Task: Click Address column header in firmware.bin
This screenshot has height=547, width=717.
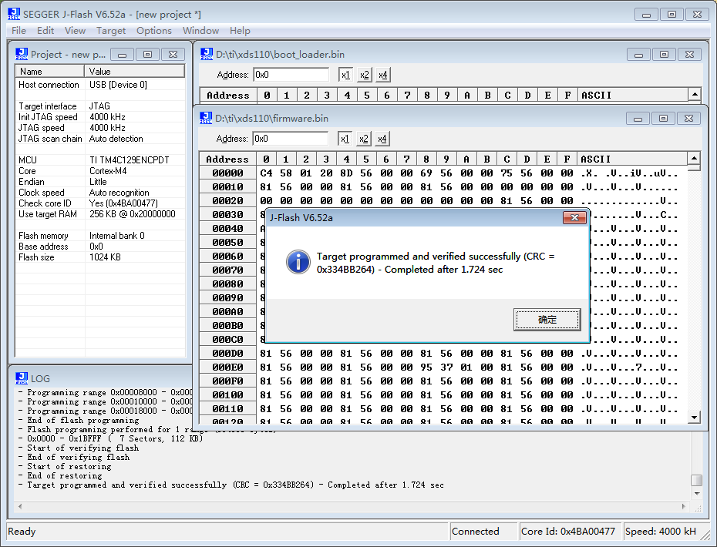Action: (227, 159)
